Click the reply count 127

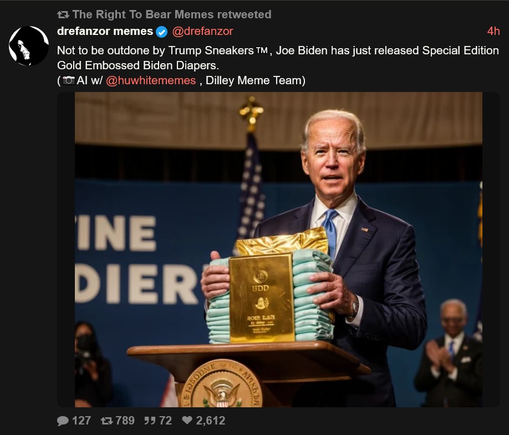[x=82, y=421]
